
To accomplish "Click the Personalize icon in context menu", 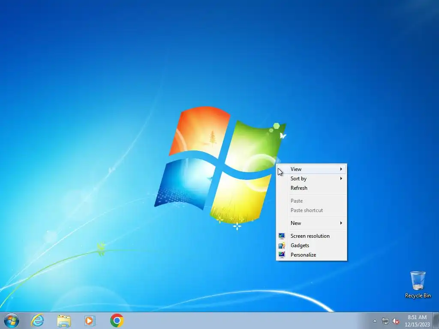I will [x=282, y=255].
